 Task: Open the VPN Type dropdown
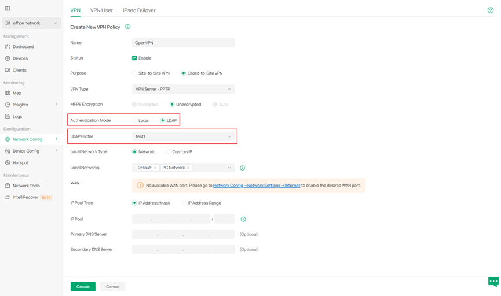click(x=184, y=89)
